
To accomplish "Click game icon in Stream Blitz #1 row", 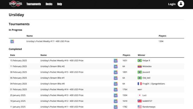I will (x=115, y=78).
